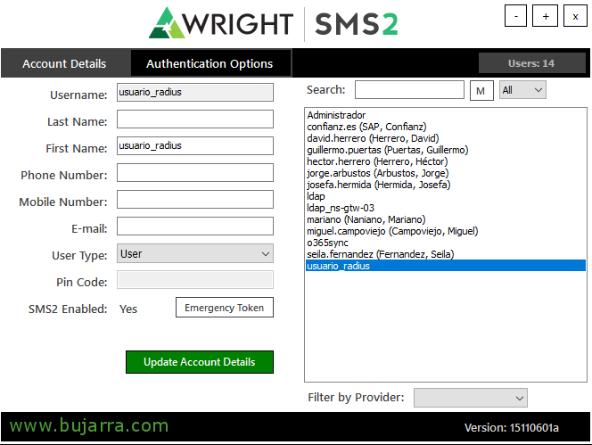Switch to the Account Details tab
The height and width of the screenshot is (445, 592).
[x=65, y=63]
